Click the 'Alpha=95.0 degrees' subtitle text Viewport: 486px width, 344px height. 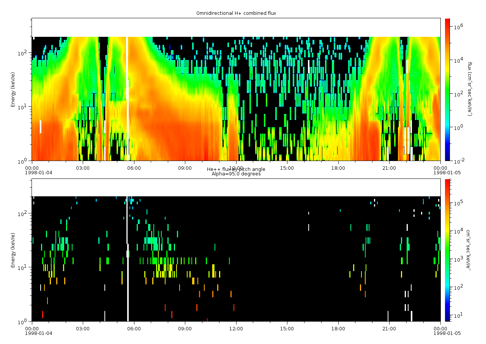tap(236, 174)
